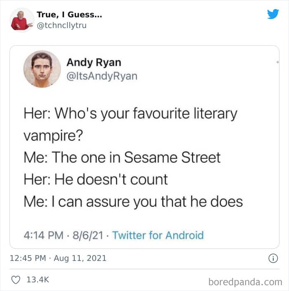Click the 4:14 PM time on the quoted tweet
Screen dimensions: 289x291
43,235
